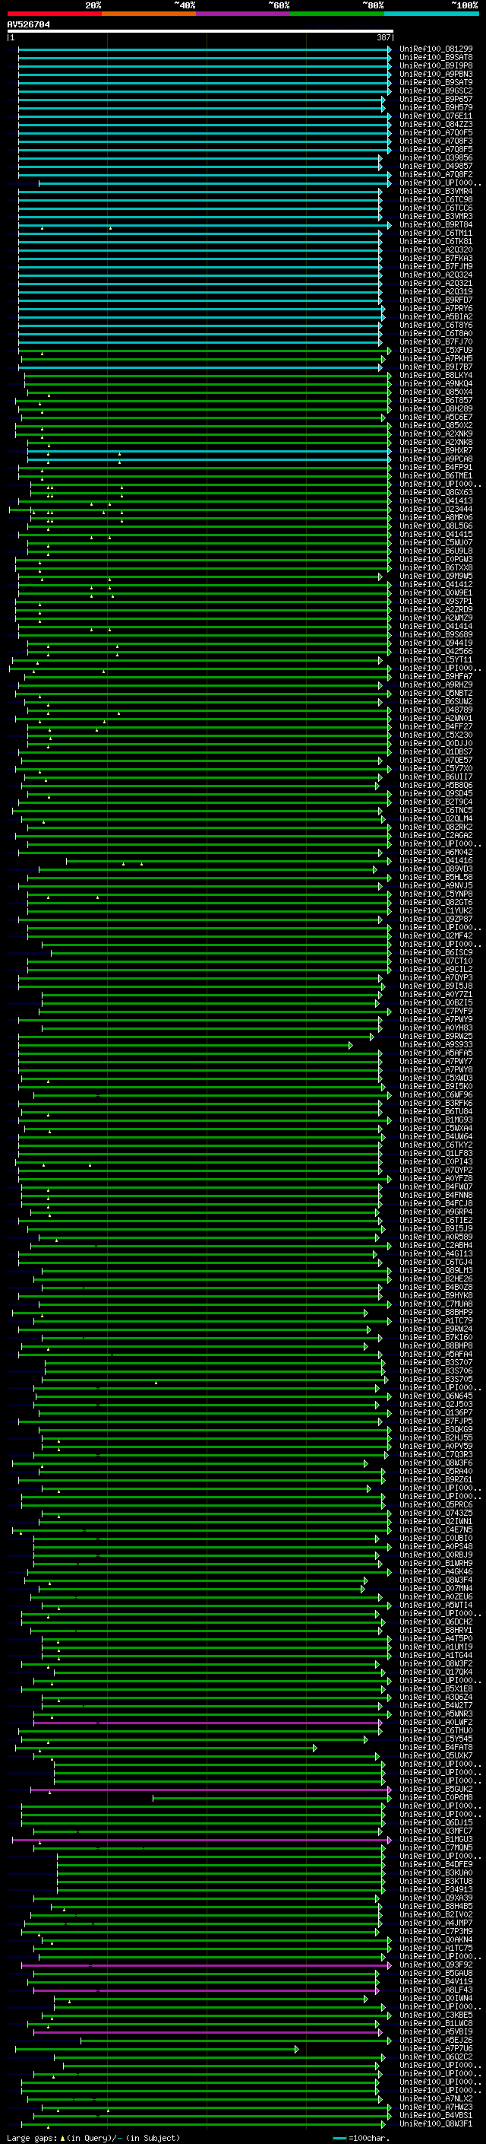Open hit UniRef100_O81299
This screenshot has width=486, height=2144.
pos(436,49)
